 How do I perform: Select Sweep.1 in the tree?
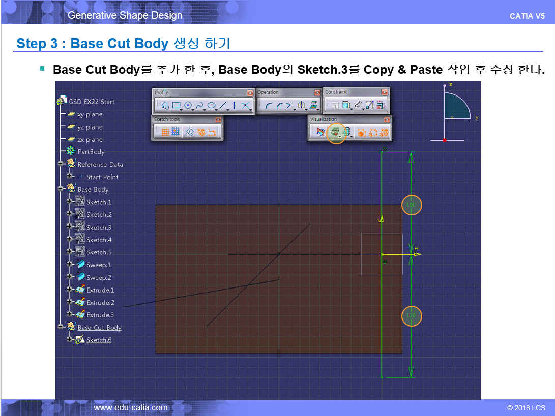point(98,265)
